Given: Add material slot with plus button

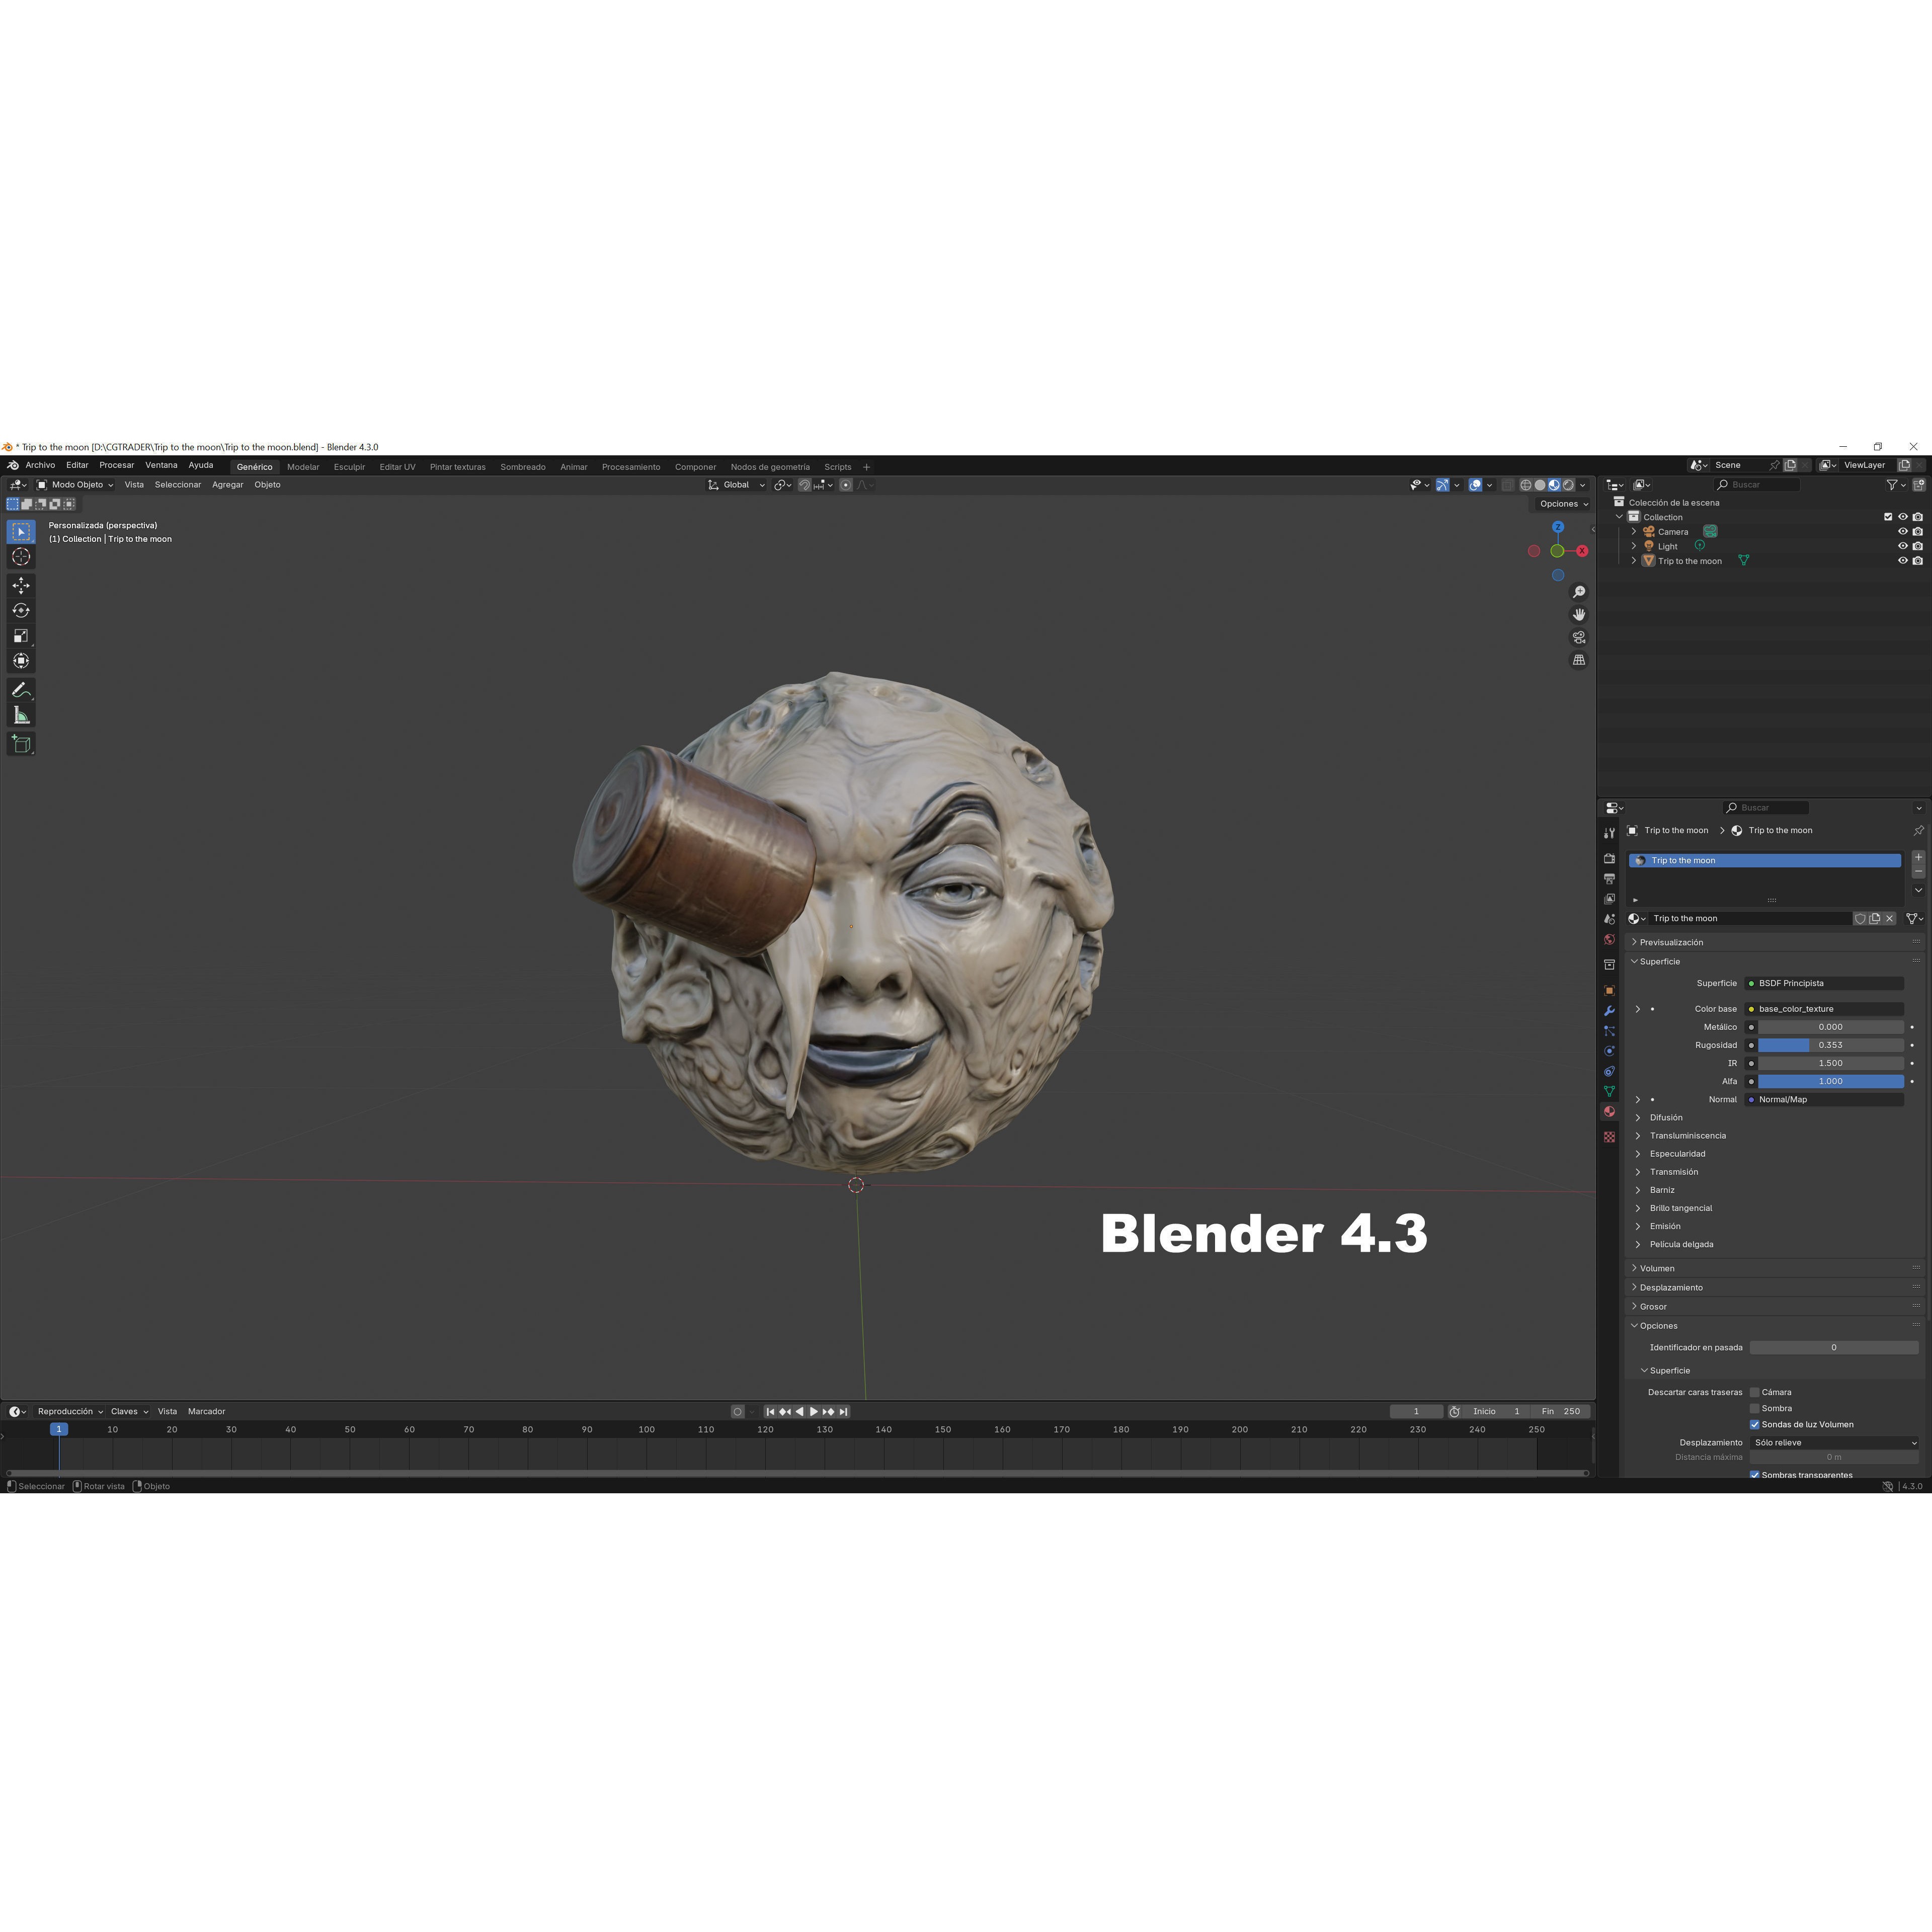Looking at the screenshot, I should pos(1918,858).
